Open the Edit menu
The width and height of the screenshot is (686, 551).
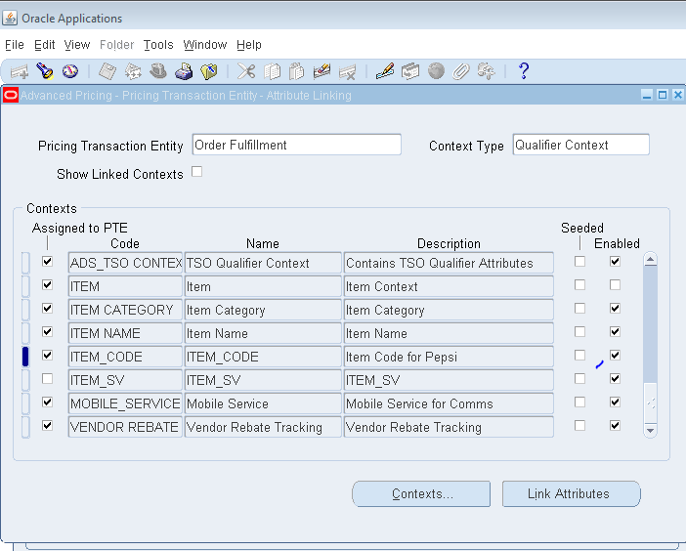(x=45, y=45)
